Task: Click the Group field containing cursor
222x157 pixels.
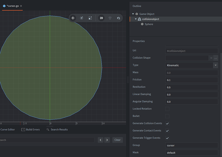Action: [191, 145]
